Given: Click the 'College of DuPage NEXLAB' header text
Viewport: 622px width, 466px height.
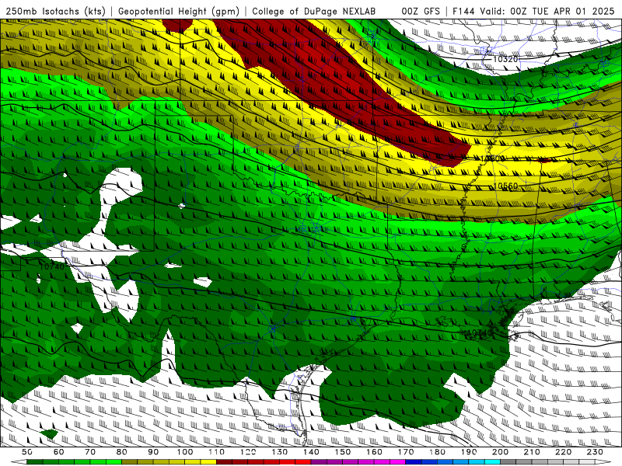Looking at the screenshot, I should coord(314,12).
